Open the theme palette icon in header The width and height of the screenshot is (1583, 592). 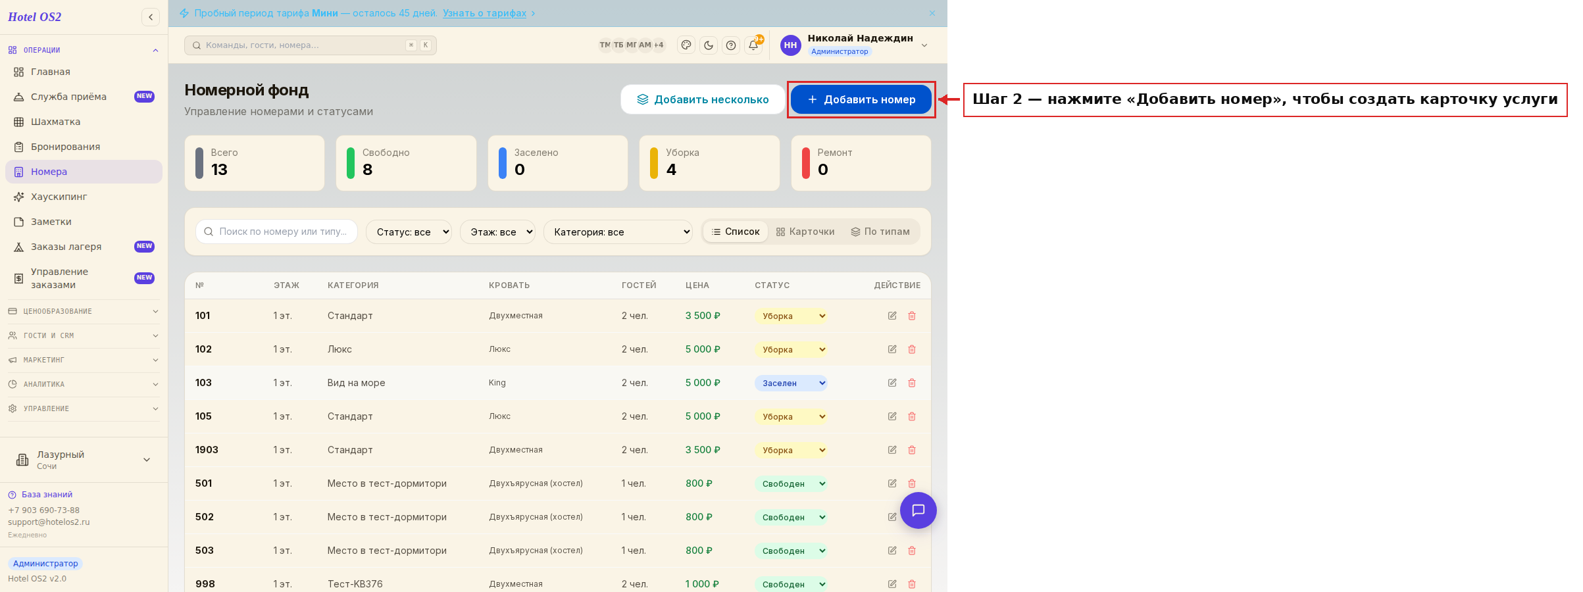[686, 45]
